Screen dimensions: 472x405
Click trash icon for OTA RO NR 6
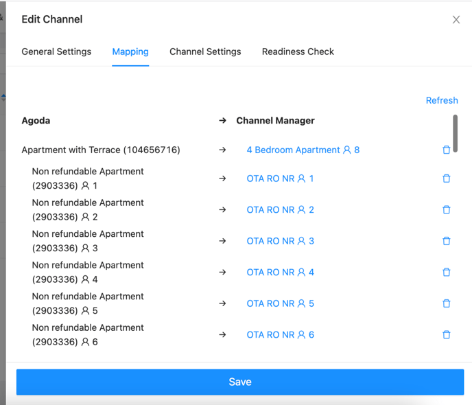(x=447, y=334)
